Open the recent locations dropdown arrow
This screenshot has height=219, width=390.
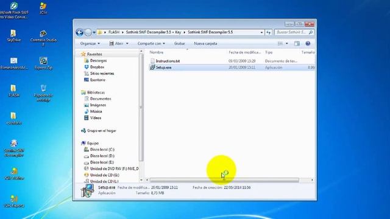pos(94,32)
